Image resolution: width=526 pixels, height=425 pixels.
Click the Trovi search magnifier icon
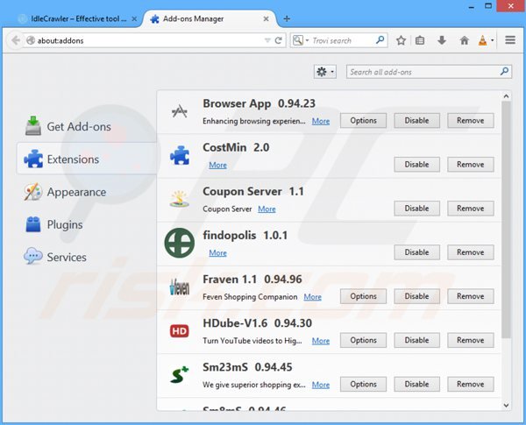[380, 40]
